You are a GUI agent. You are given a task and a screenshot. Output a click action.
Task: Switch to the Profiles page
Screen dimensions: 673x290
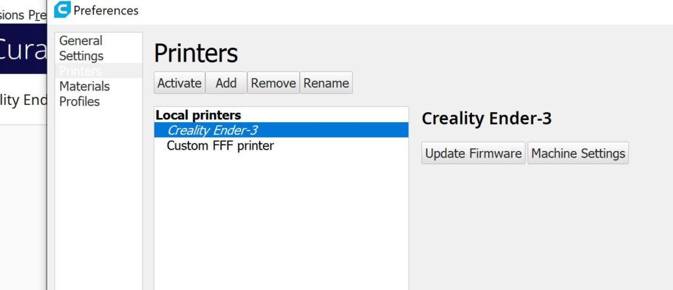[x=80, y=102]
